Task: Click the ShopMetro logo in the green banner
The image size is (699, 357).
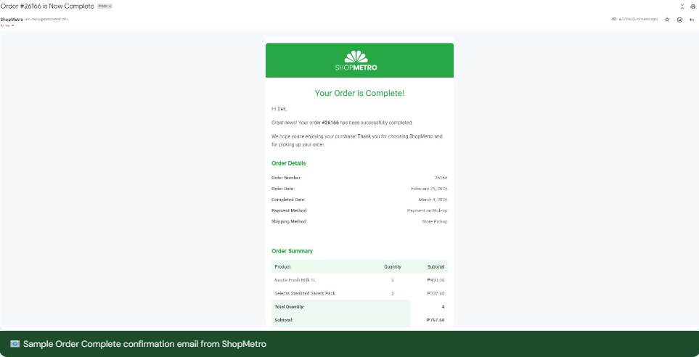Action: (356, 61)
